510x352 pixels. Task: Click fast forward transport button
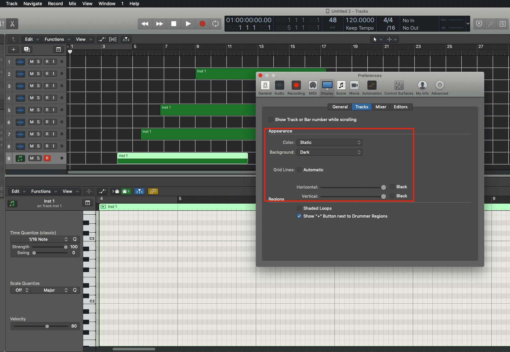160,24
